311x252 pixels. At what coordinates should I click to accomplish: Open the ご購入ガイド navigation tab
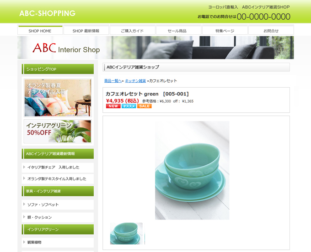[132, 30]
